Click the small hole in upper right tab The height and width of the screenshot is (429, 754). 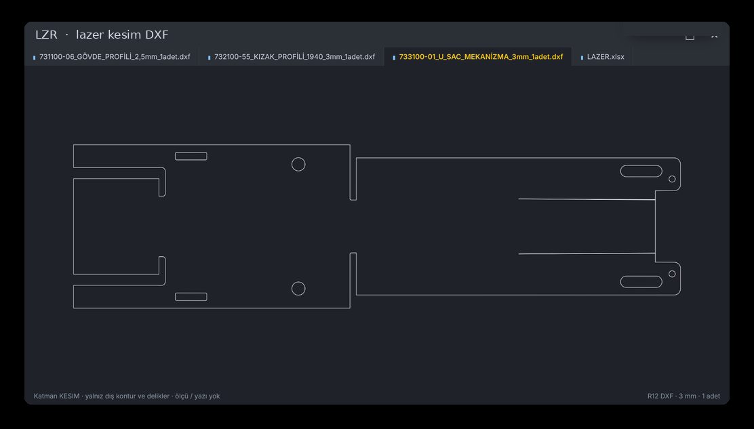tap(672, 179)
